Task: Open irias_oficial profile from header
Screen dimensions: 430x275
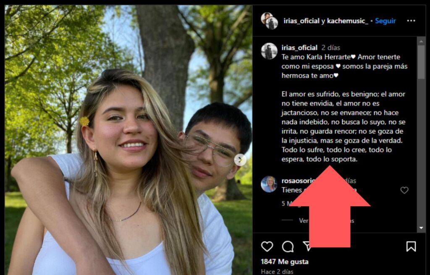Action: (x=302, y=21)
